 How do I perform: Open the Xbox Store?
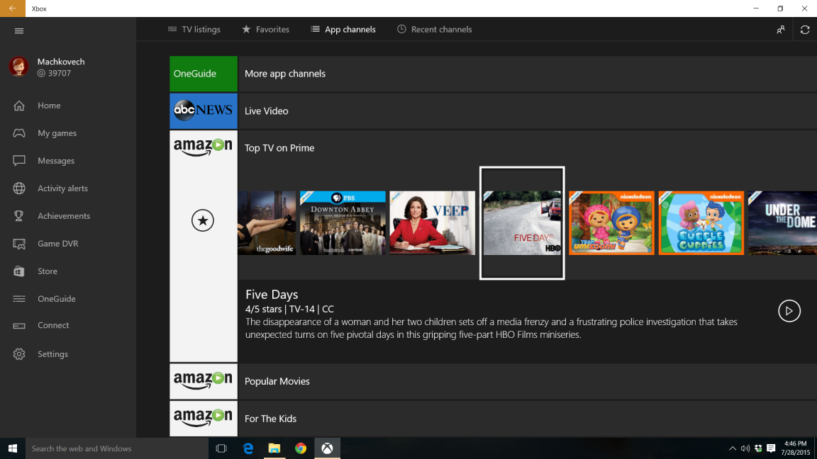[48, 271]
